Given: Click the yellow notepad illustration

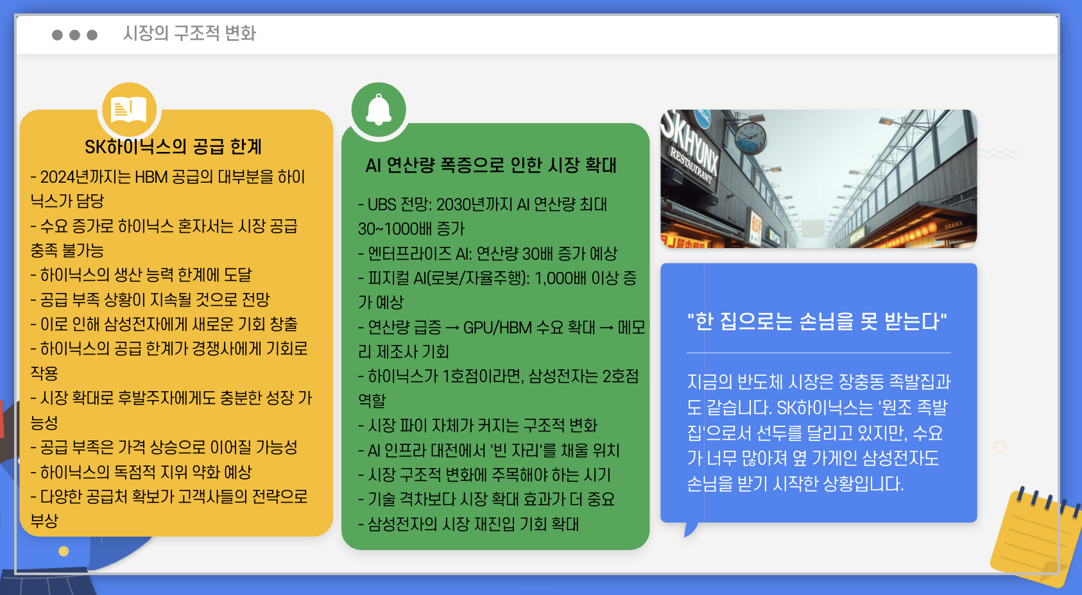Looking at the screenshot, I should (x=1036, y=537).
